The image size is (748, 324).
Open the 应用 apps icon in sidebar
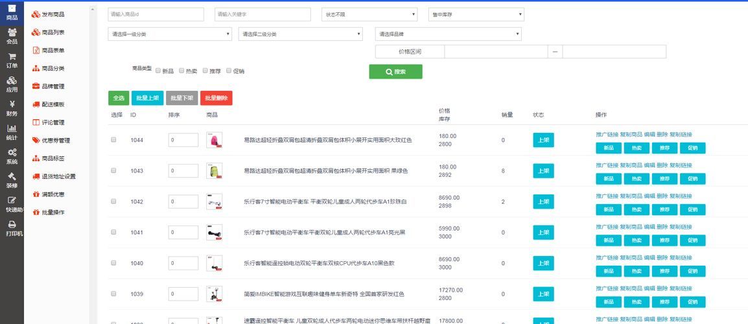click(x=12, y=80)
